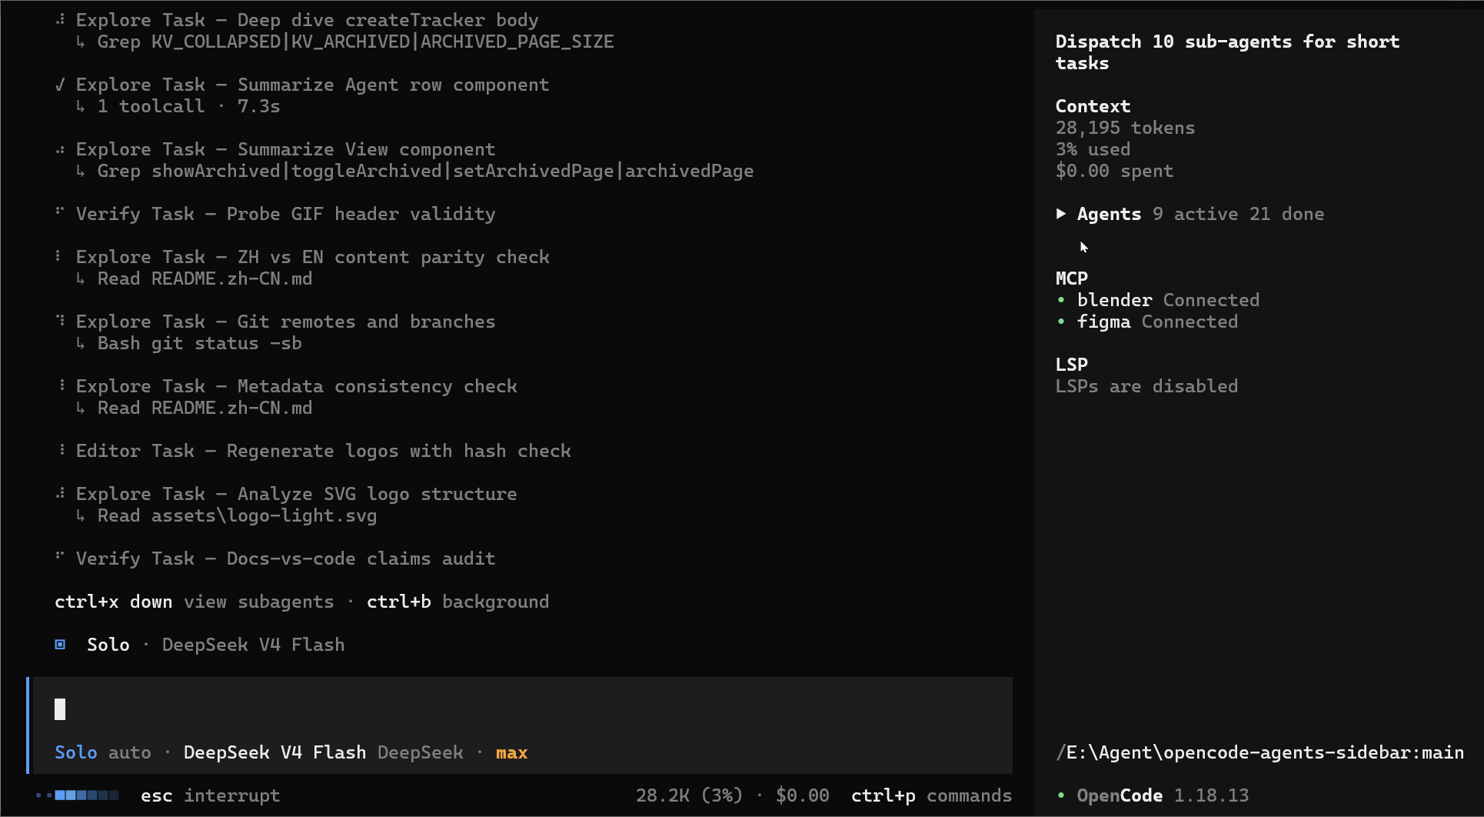
Task: Focus the prompt input field
Action: (523, 709)
